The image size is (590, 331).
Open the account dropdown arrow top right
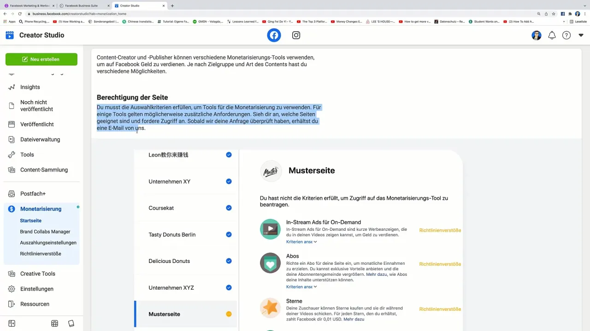pos(581,35)
